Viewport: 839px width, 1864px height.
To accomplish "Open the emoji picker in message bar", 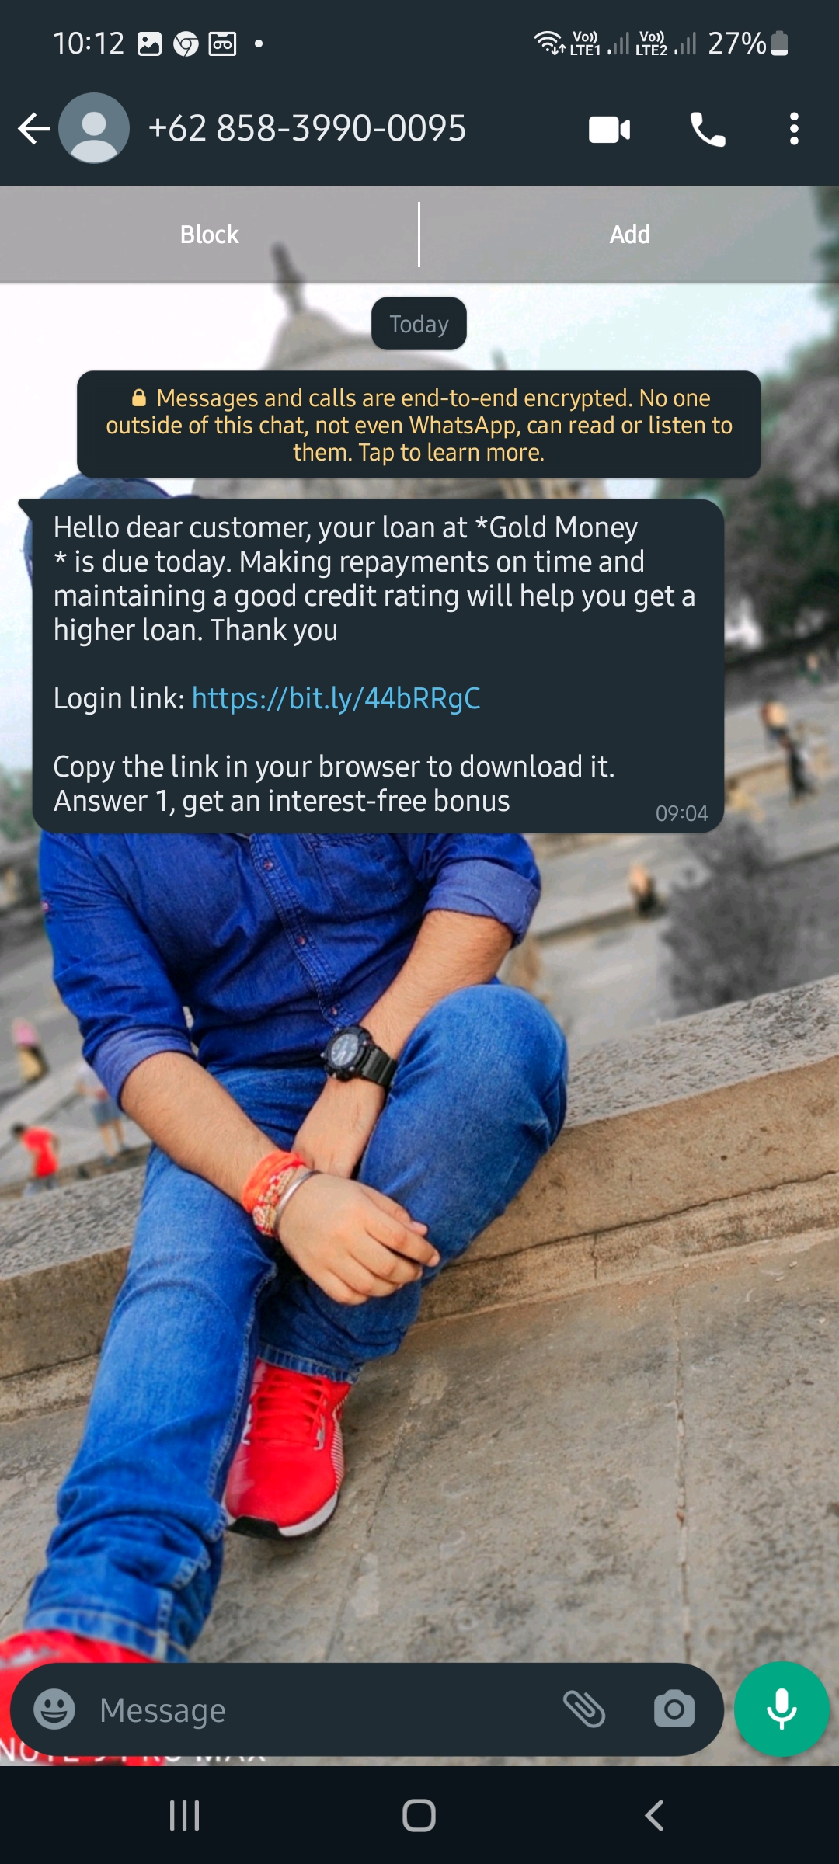I will [x=54, y=1709].
